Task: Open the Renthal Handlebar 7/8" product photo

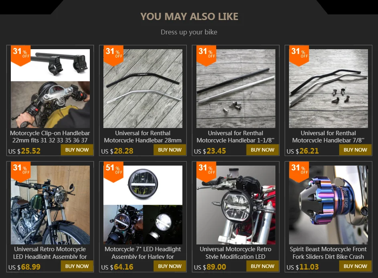Action: (329, 88)
